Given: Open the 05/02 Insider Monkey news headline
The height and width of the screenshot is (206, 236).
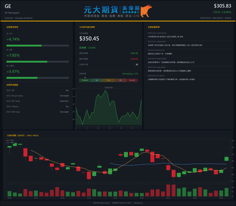Looking at the screenshot, I should click(x=171, y=62).
